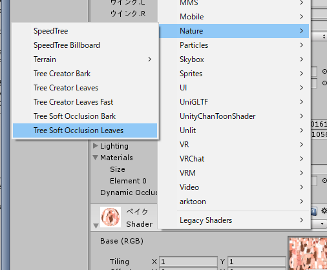Collapse the ベイク material foldout arrow
Viewport: 327px width, 270px height.
pos(96,225)
